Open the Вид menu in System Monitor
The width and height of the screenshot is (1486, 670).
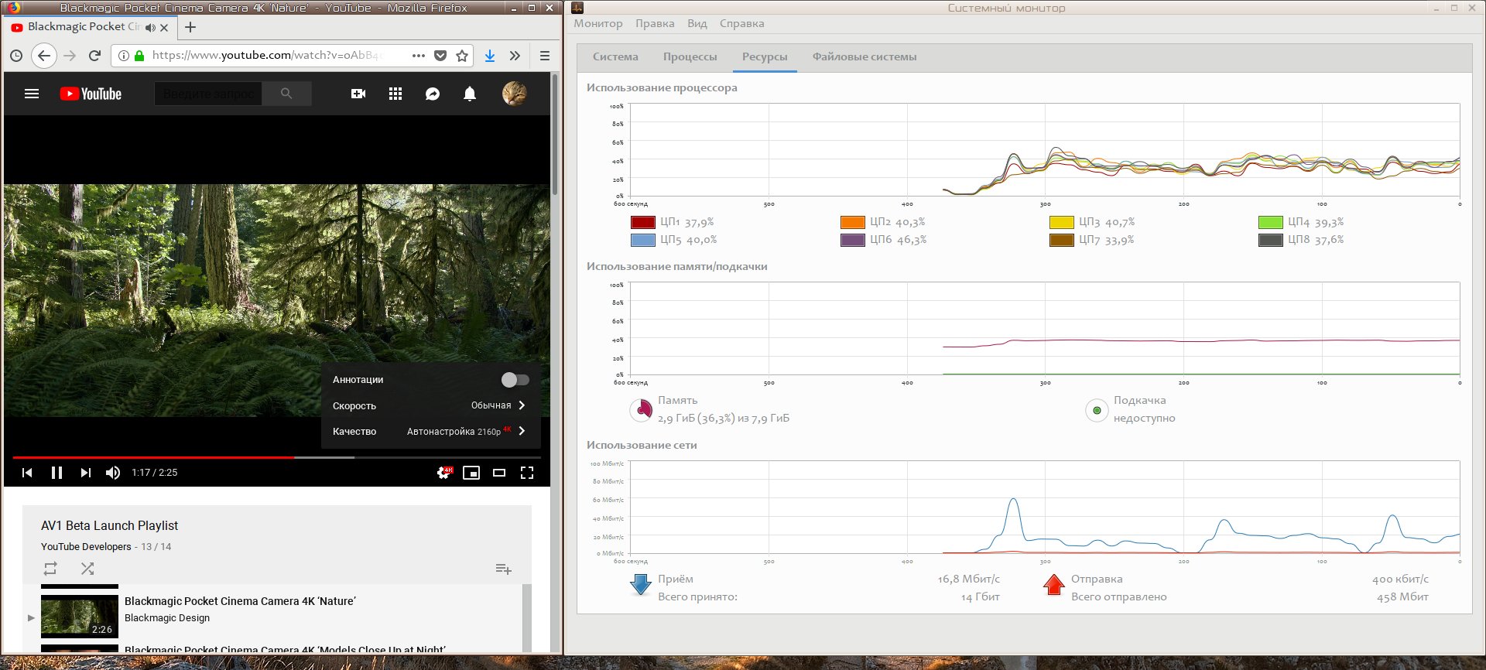point(697,23)
